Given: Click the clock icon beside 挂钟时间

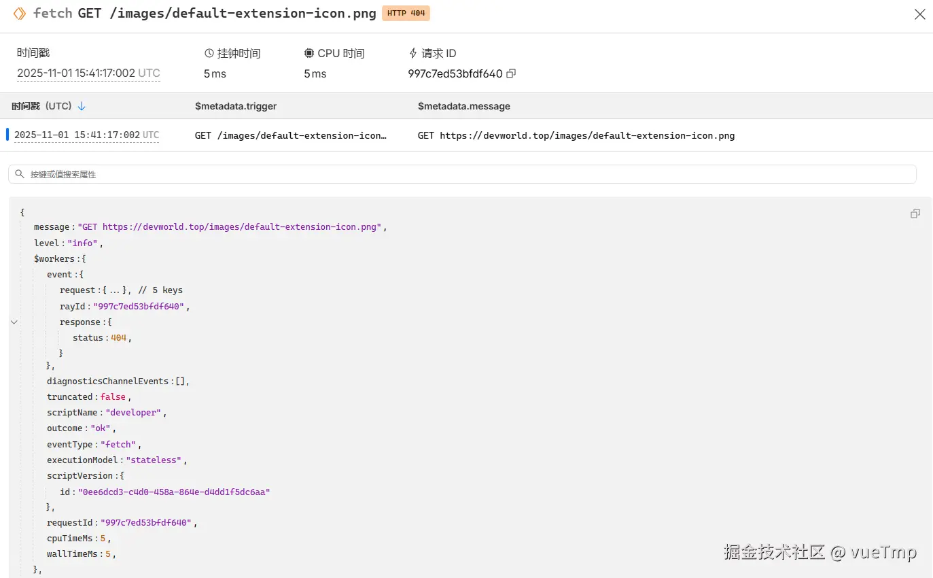Looking at the screenshot, I should 209,53.
